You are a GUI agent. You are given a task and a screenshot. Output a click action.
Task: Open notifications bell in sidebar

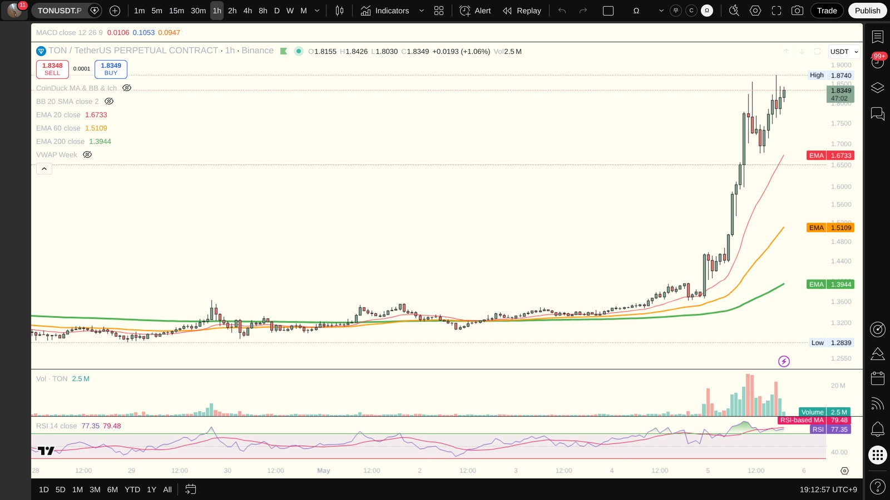[x=878, y=428]
